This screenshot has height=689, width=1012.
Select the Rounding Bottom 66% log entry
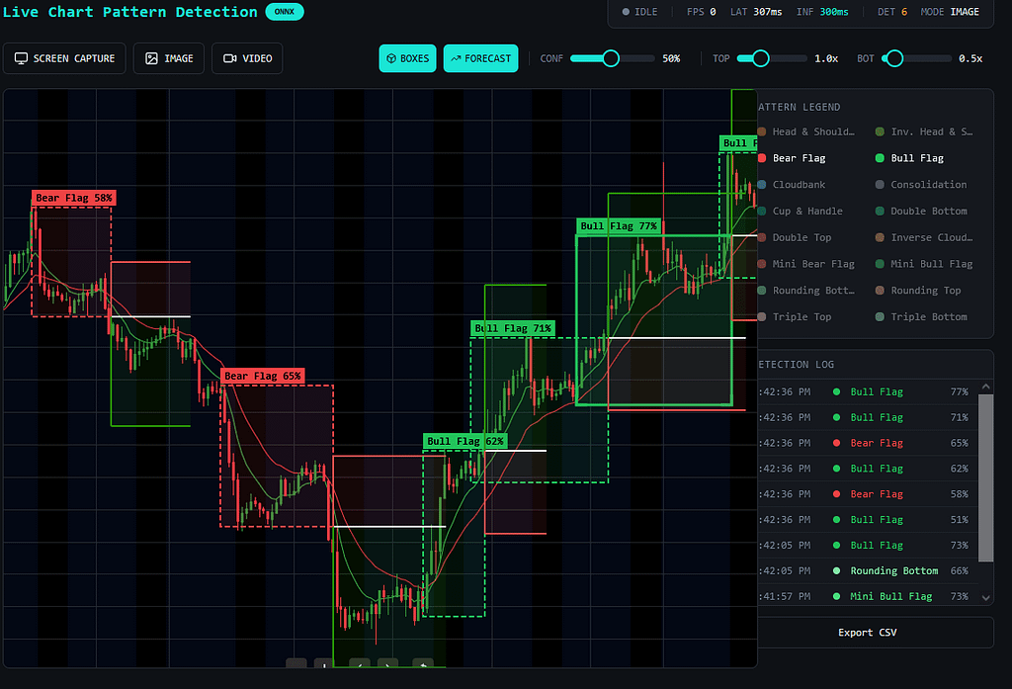[x=893, y=571]
